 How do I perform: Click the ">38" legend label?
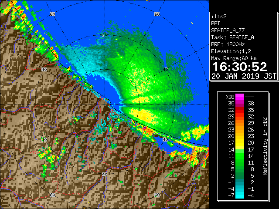(230, 97)
